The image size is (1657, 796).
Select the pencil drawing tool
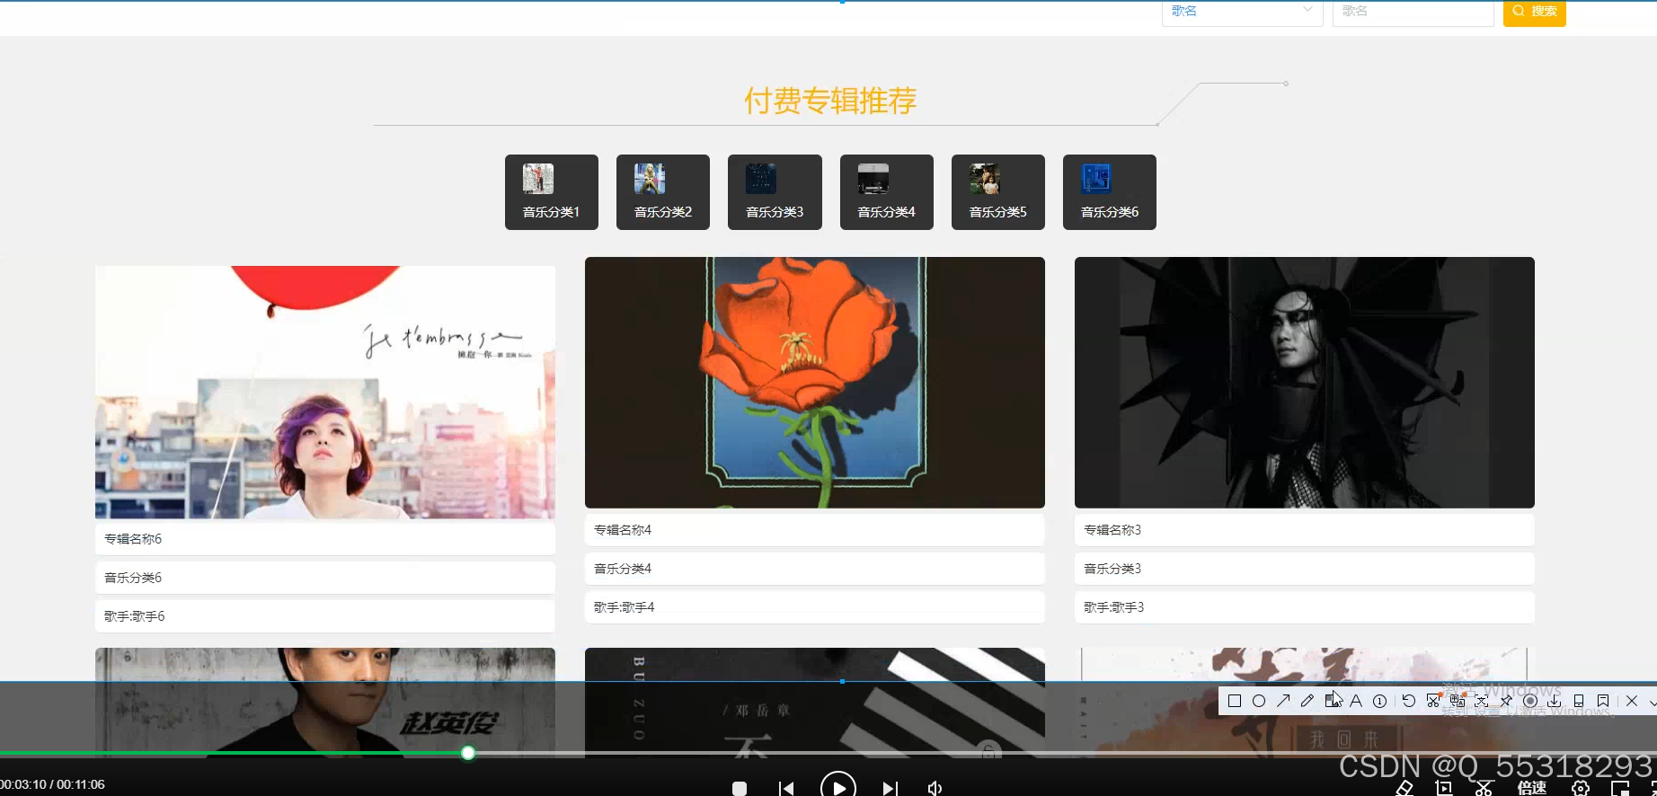(1307, 701)
